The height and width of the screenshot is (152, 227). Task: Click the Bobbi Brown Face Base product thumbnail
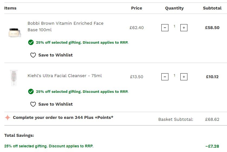15,32
